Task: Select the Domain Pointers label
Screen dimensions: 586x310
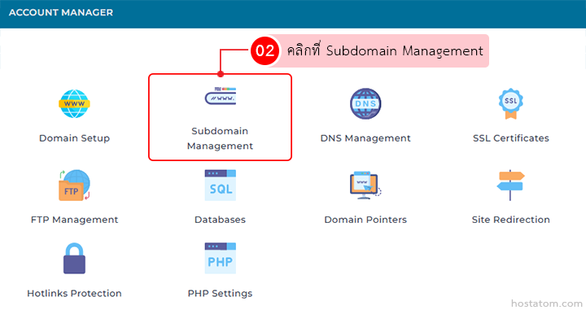Action: [365, 220]
